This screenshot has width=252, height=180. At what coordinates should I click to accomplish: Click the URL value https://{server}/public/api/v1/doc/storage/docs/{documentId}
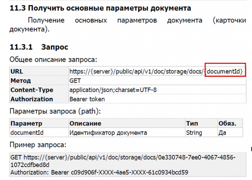156,71
